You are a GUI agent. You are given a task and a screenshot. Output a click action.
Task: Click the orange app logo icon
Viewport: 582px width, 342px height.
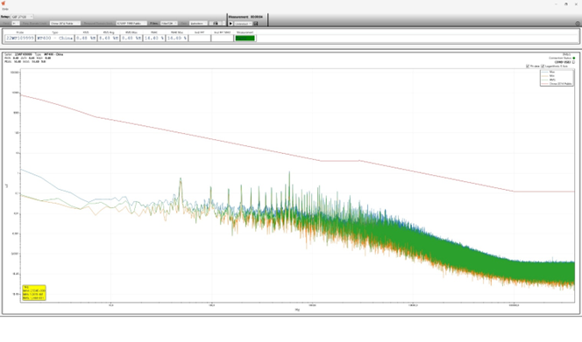point(4,3)
